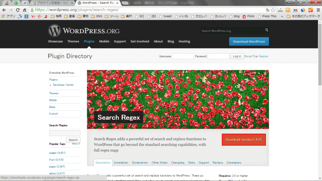This screenshot has width=322, height=181.
Task: Click the translate icon in the address bar
Action: (x=267, y=10)
